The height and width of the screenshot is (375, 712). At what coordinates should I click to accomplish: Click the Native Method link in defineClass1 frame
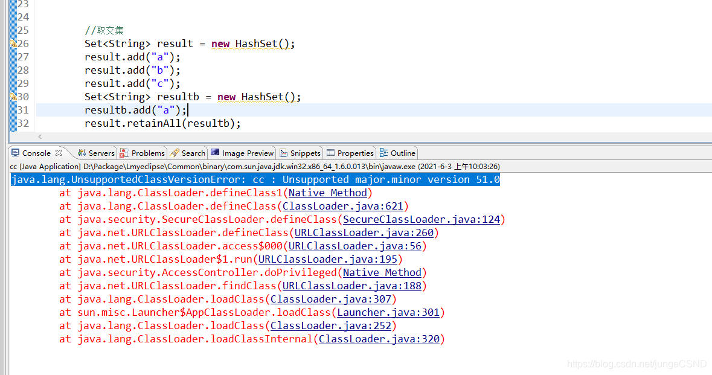[x=327, y=193]
